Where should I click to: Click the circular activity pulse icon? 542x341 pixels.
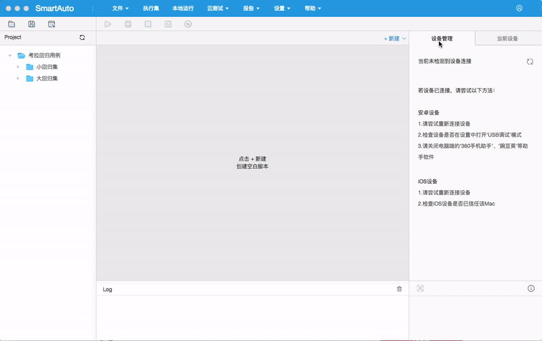(188, 24)
